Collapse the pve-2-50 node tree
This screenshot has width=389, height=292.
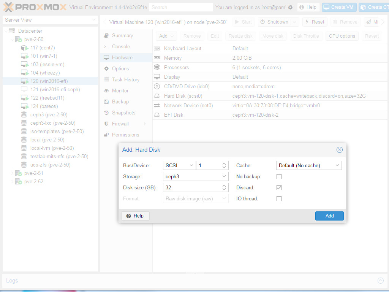tap(12, 39)
